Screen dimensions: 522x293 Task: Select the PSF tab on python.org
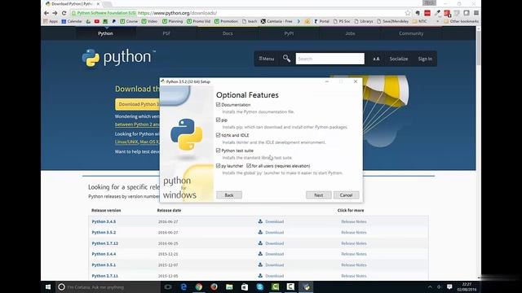point(166,33)
